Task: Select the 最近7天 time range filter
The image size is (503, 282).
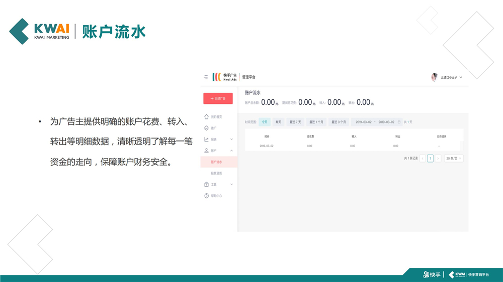Action: point(295,122)
